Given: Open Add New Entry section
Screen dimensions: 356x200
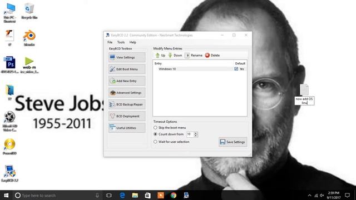Looking at the screenshot, I should (x=127, y=81).
